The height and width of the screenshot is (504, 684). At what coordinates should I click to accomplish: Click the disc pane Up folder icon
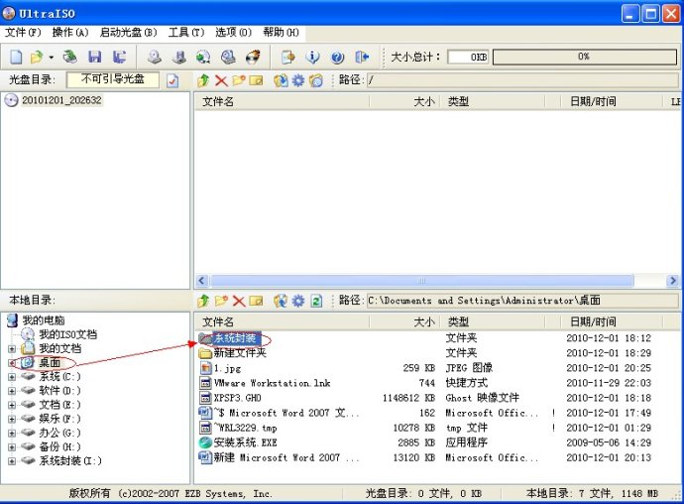(203, 80)
